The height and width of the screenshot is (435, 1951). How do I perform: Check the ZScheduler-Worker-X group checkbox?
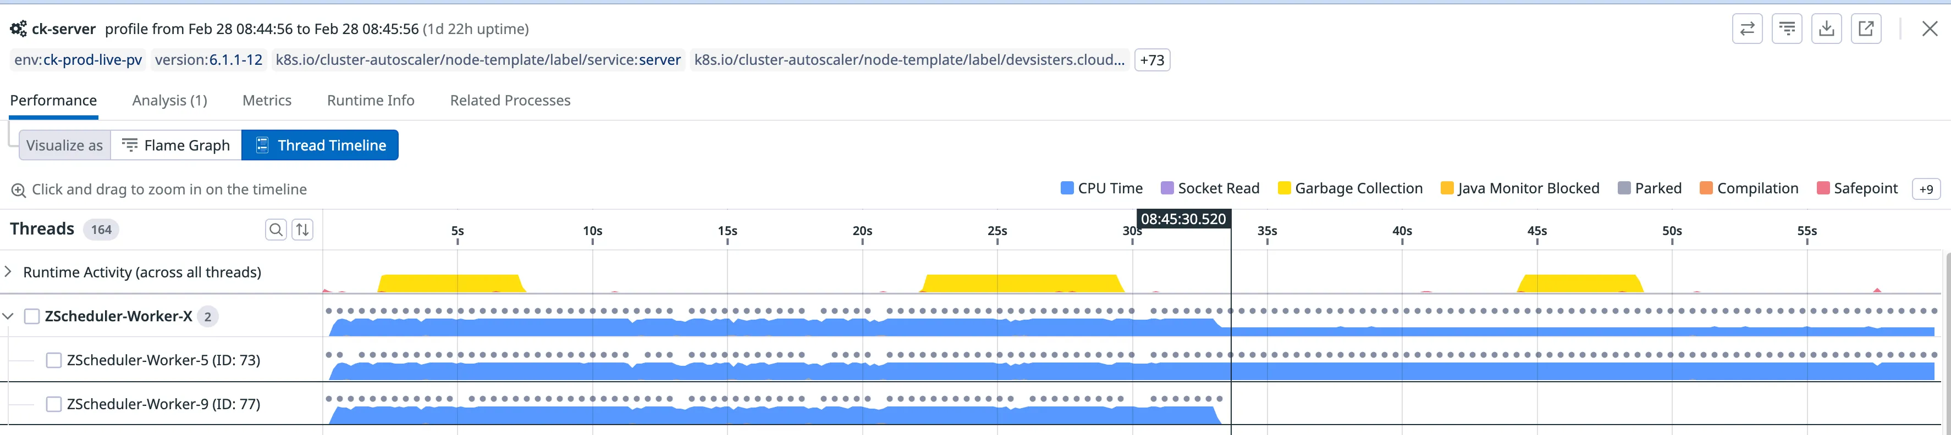coord(32,316)
